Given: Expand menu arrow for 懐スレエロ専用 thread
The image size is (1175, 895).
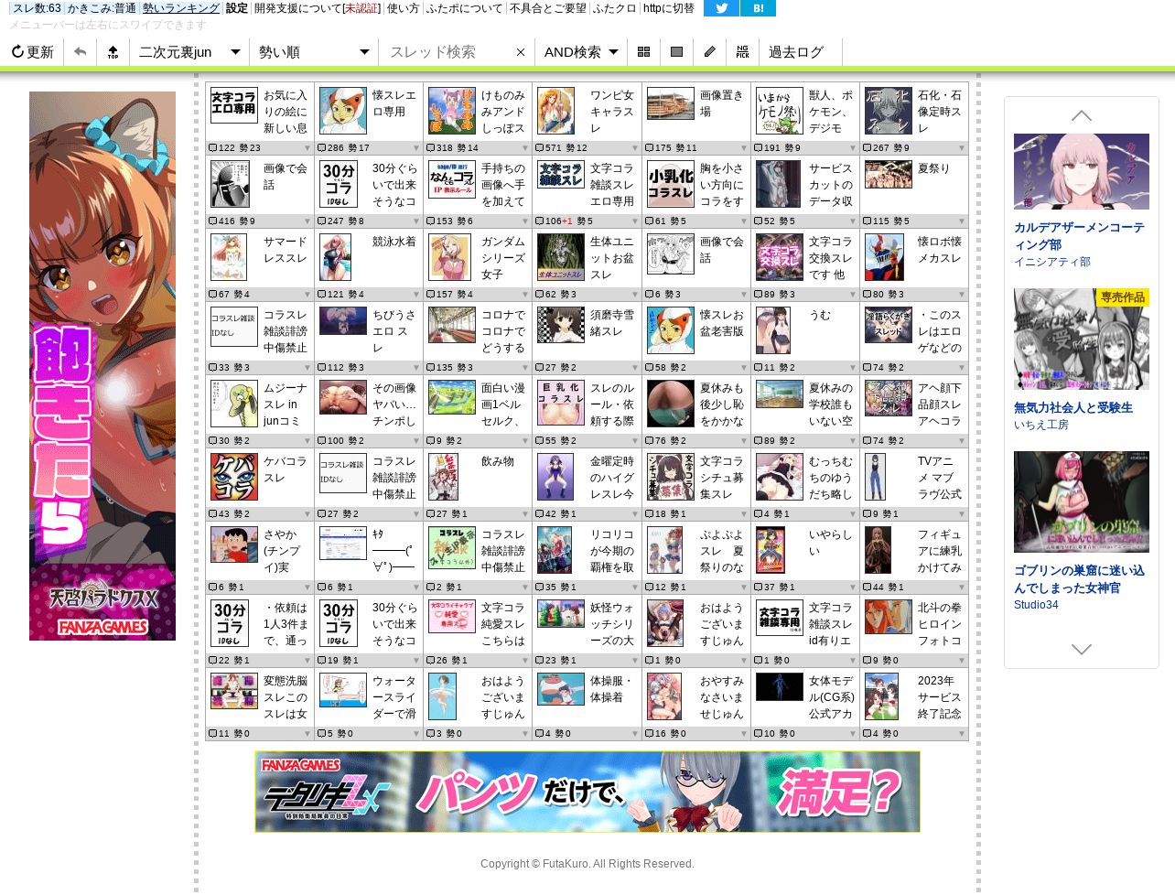Looking at the screenshot, I should (x=416, y=148).
